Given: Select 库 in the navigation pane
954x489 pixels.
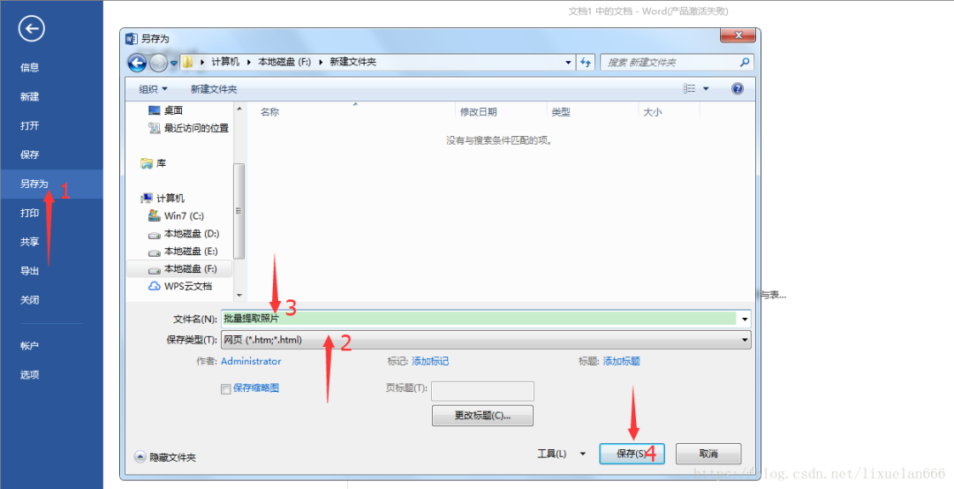Looking at the screenshot, I should pyautogui.click(x=154, y=163).
